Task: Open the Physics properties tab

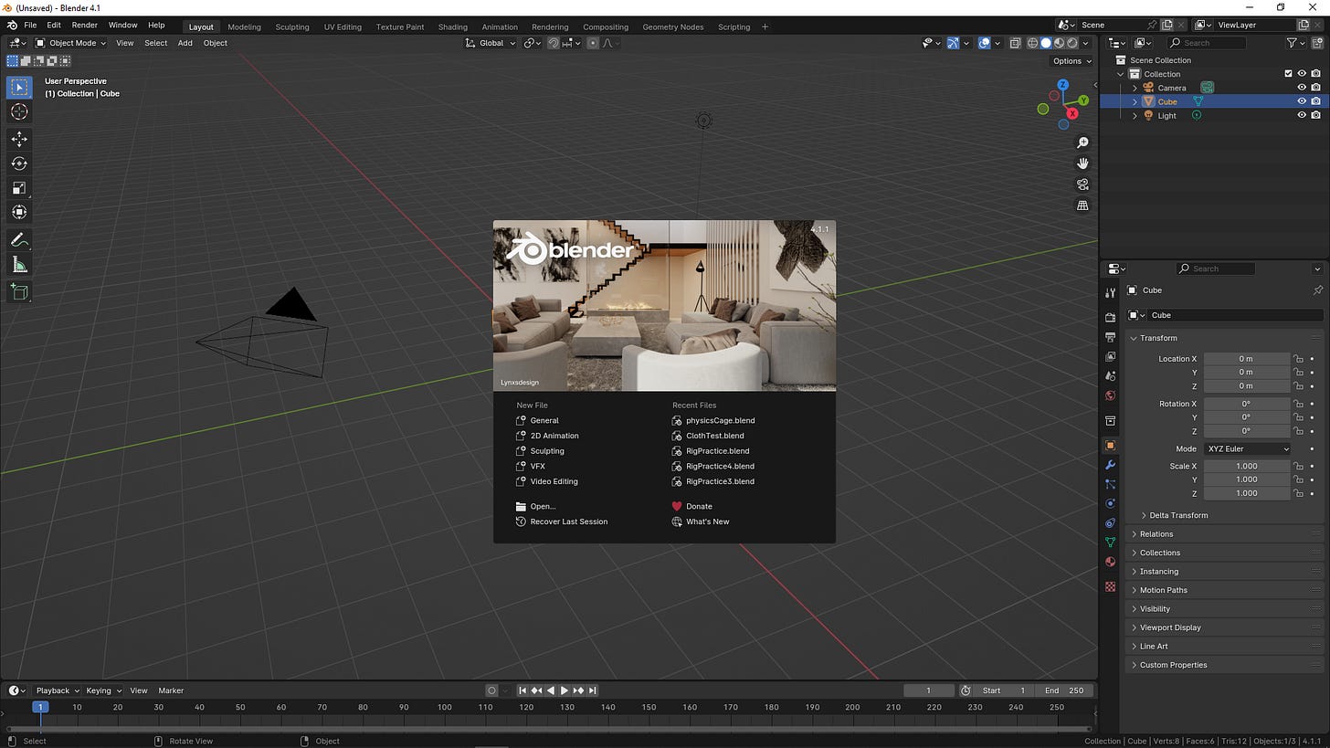Action: pyautogui.click(x=1110, y=503)
